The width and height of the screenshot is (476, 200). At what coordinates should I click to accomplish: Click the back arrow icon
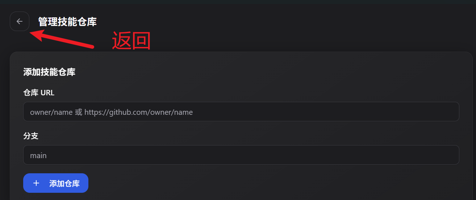pos(20,21)
